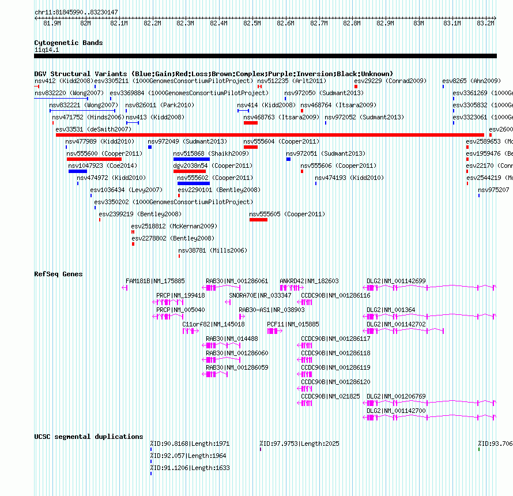Image resolution: width=513 pixels, height=496 pixels.
Task: Click the nsv412 (Kidd2008) variant label
Action: click(x=64, y=81)
